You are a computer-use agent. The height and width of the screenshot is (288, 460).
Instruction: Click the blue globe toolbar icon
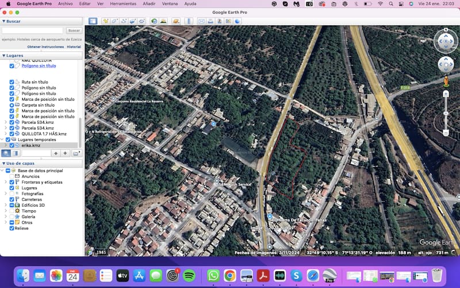[237, 21]
